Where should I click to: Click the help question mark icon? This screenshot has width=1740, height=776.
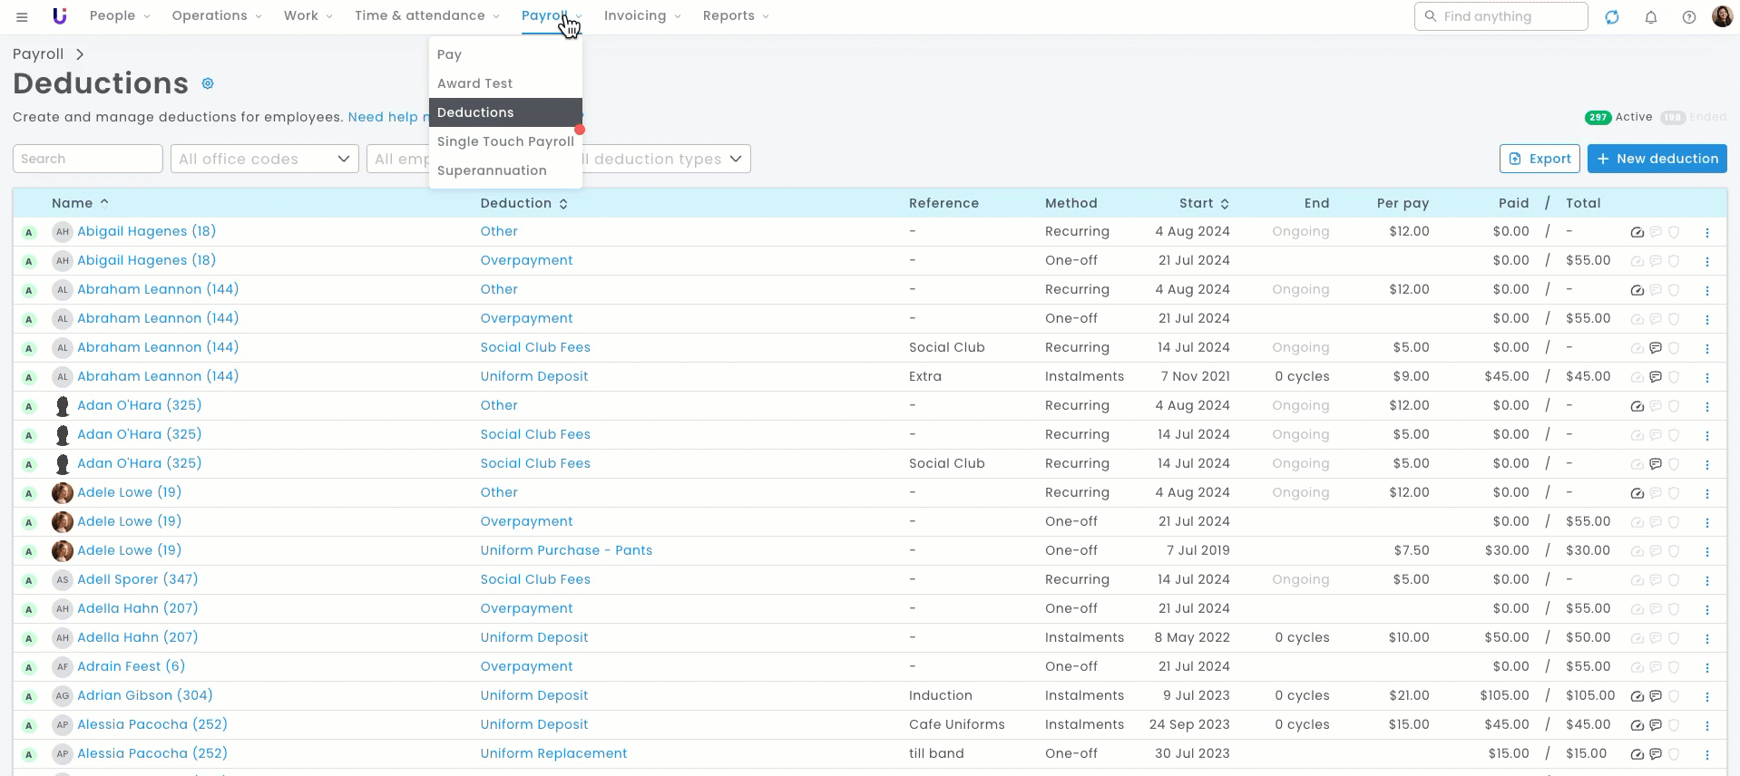pyautogui.click(x=1689, y=16)
